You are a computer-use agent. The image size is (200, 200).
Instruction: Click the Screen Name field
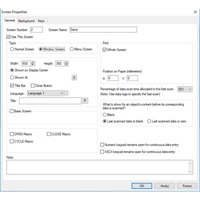click(103, 29)
